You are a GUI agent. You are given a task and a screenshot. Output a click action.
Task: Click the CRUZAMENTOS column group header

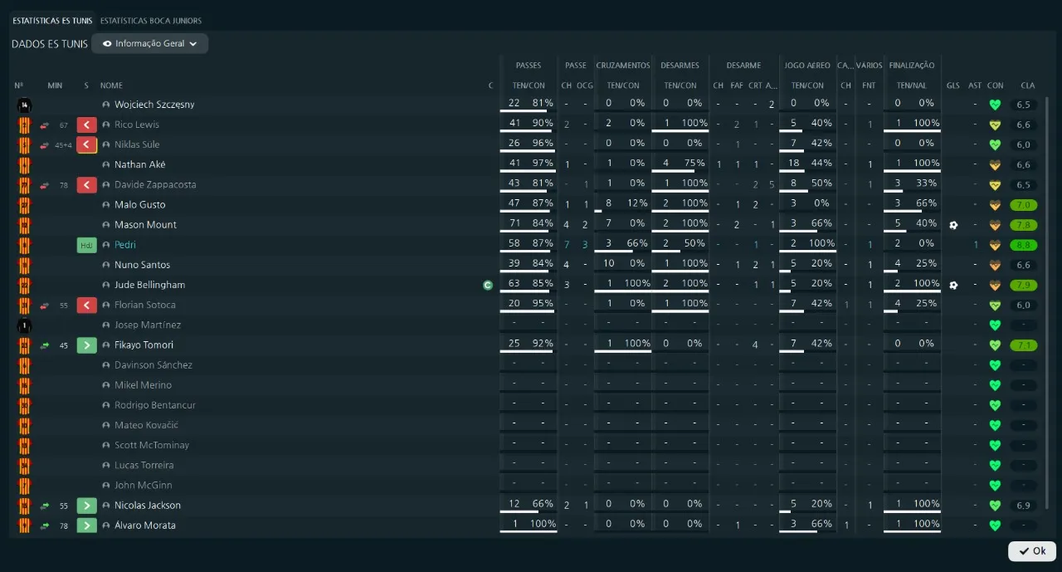coord(623,66)
